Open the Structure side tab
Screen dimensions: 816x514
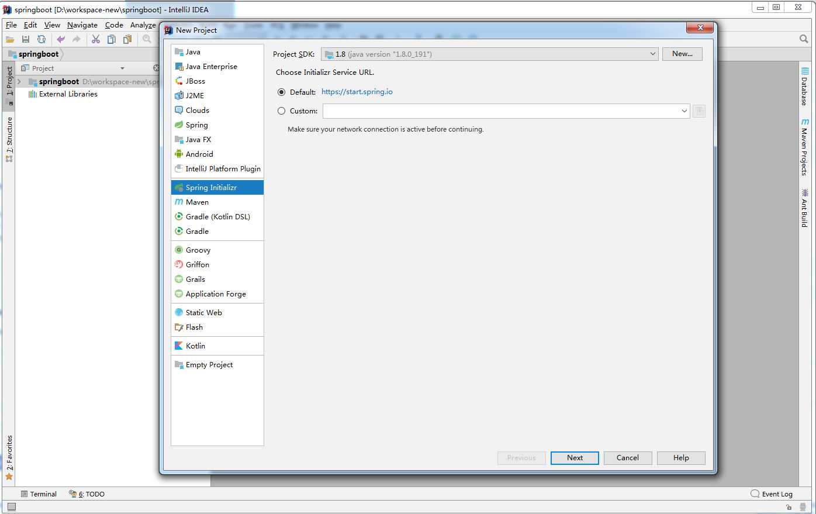click(9, 140)
